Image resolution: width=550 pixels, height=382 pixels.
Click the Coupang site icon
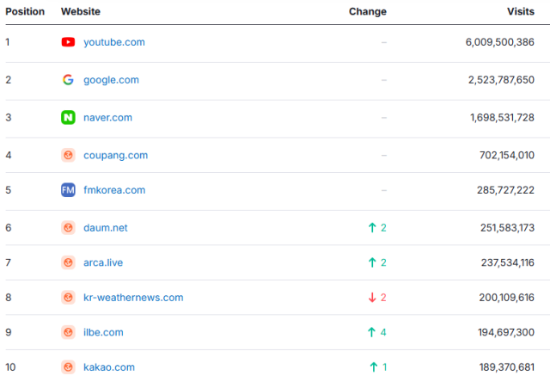click(x=69, y=156)
